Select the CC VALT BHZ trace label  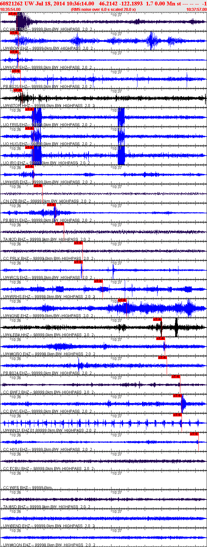48,29
